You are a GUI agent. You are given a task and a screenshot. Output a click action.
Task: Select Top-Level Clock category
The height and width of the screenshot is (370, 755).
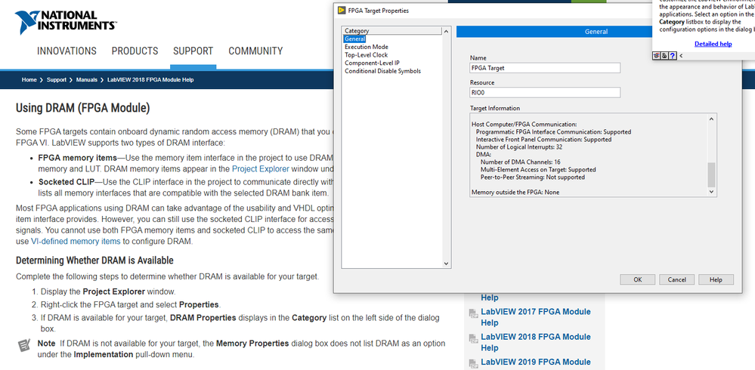pyautogui.click(x=366, y=55)
